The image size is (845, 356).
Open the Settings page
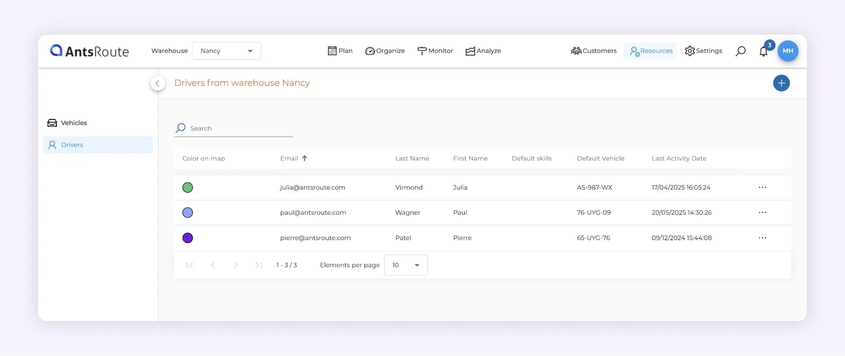(x=703, y=51)
